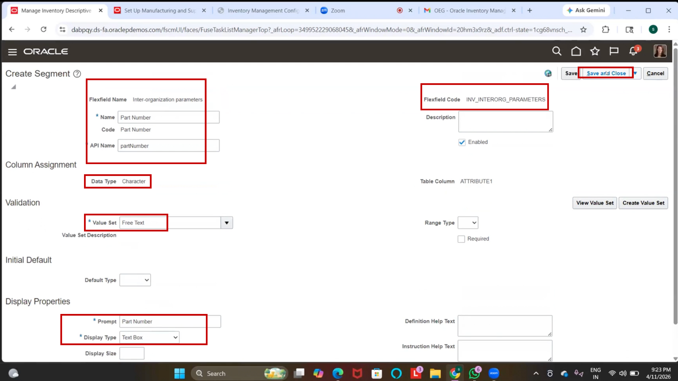Screen dimensions: 678x381
Task: Click the Cancel button
Action: [655, 73]
